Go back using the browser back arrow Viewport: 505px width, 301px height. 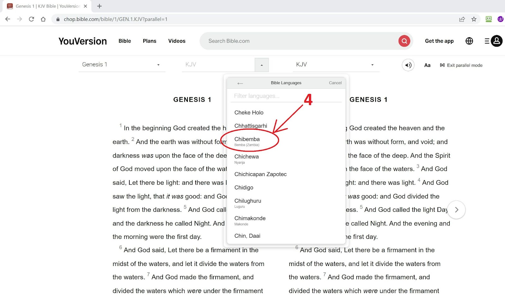(x=8, y=19)
